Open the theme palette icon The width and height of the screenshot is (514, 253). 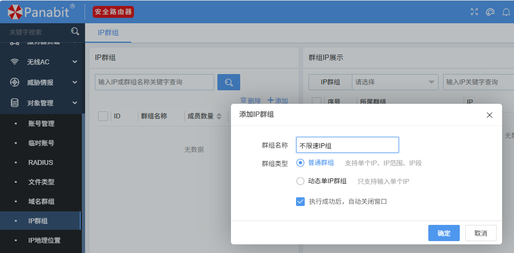[490, 12]
